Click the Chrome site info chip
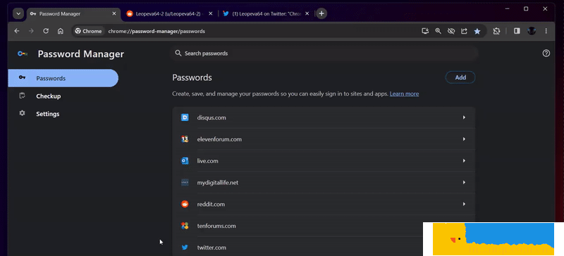This screenshot has height=256, width=564. 89,31
